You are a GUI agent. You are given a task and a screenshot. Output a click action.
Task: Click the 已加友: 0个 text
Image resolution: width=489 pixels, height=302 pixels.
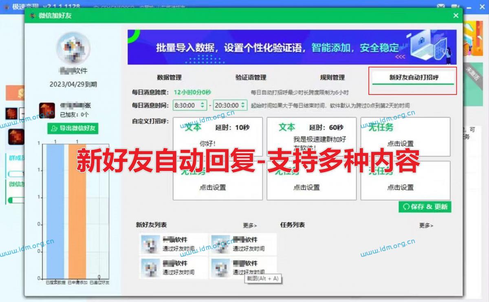[74, 115]
